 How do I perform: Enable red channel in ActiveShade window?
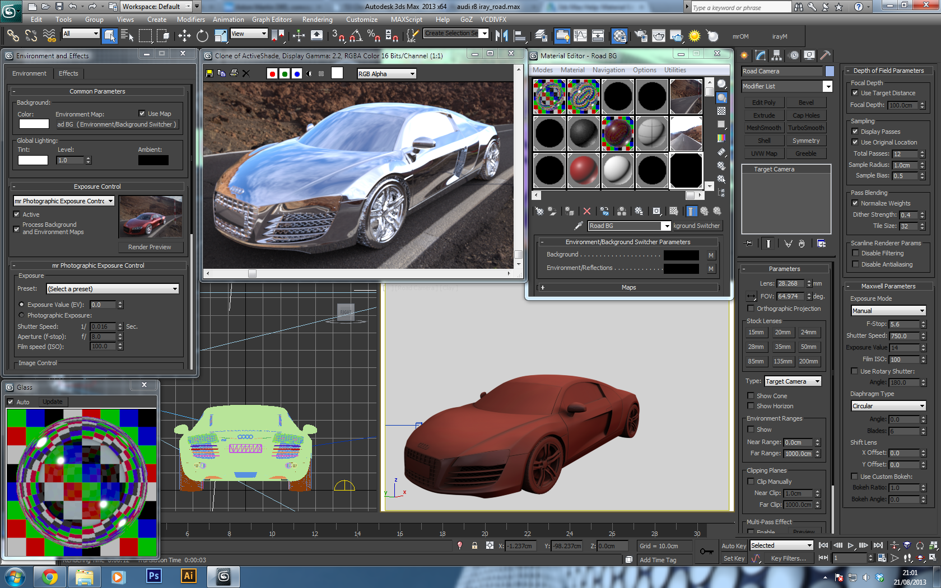pos(272,73)
